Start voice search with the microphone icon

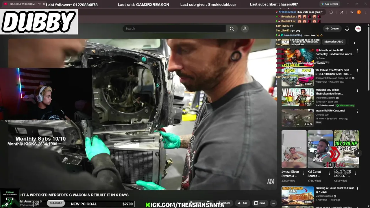245,29
